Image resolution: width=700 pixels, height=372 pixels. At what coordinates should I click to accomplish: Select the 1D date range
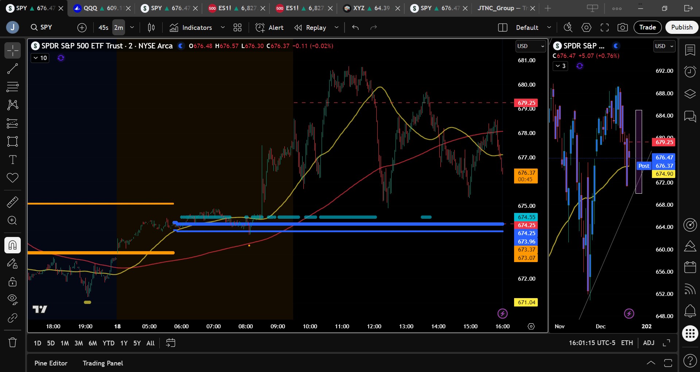(x=38, y=343)
